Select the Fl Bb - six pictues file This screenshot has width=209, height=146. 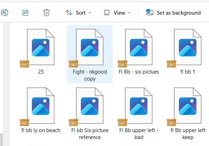[139, 52]
